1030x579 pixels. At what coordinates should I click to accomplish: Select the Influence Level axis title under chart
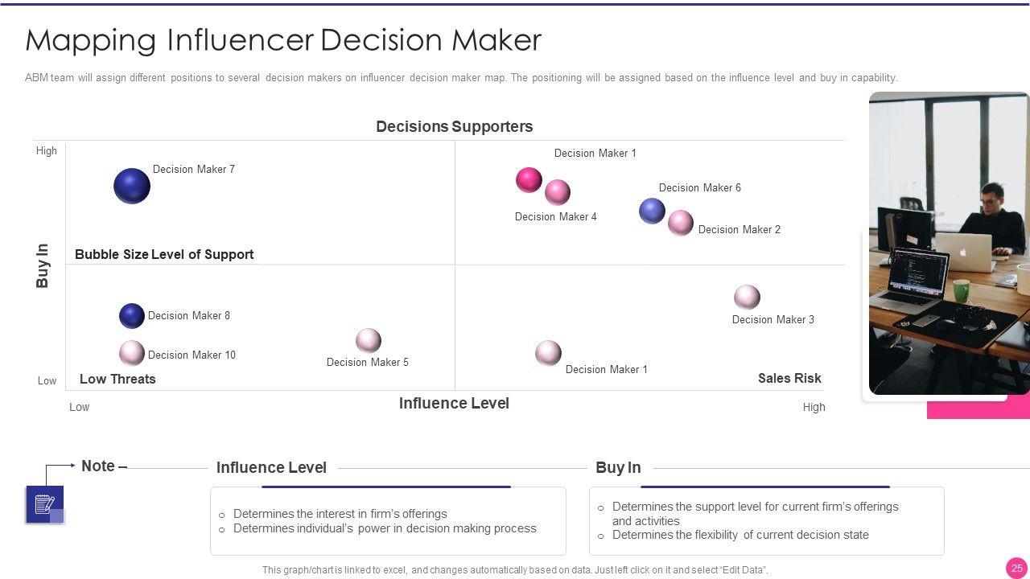tap(454, 403)
